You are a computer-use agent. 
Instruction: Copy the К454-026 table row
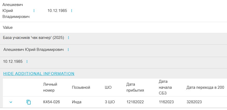29,102
